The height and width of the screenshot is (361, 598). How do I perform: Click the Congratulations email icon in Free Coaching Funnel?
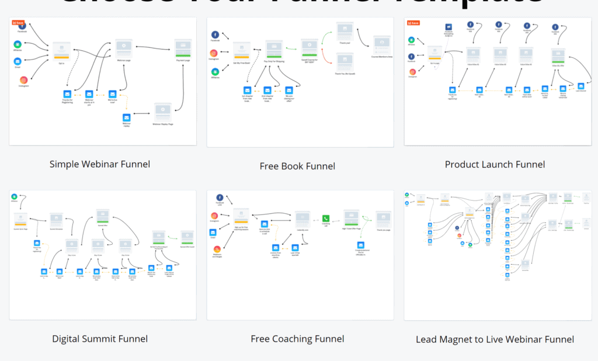(360, 245)
